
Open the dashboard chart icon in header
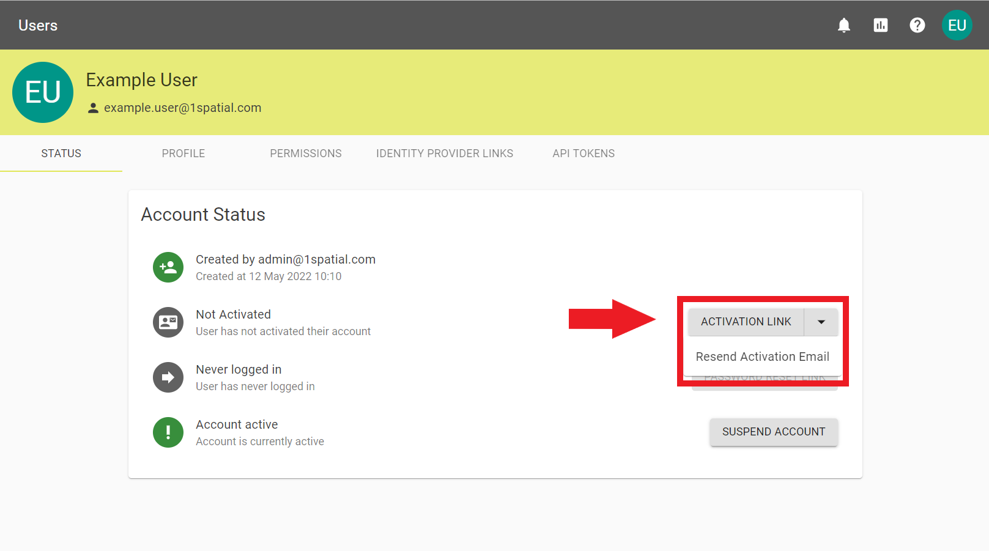(881, 25)
